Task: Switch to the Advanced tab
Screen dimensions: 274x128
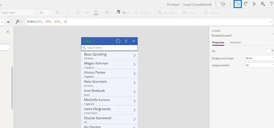Action: [235, 42]
